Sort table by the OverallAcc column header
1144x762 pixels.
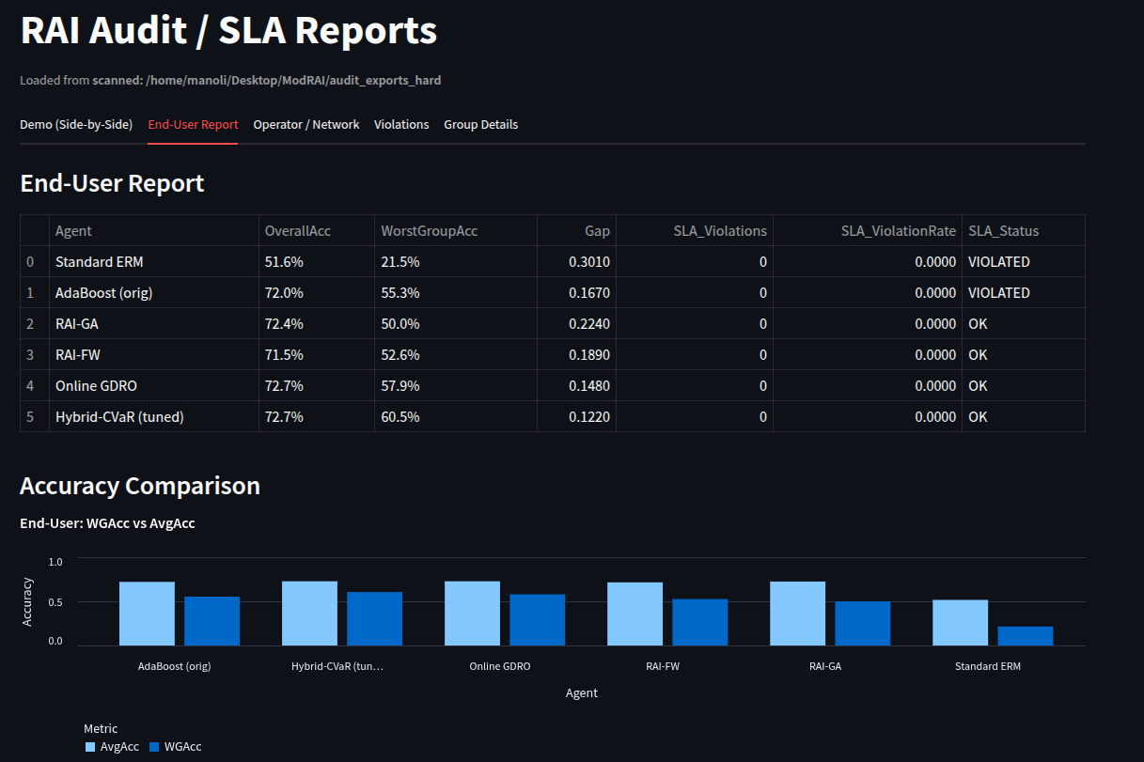pos(298,231)
